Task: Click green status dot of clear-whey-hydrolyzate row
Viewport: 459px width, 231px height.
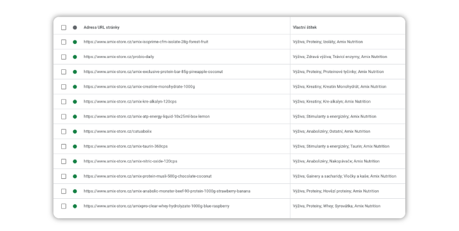Action: click(x=75, y=206)
